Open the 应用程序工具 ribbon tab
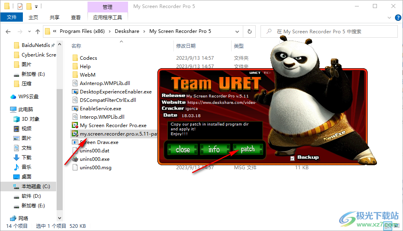 (108, 18)
